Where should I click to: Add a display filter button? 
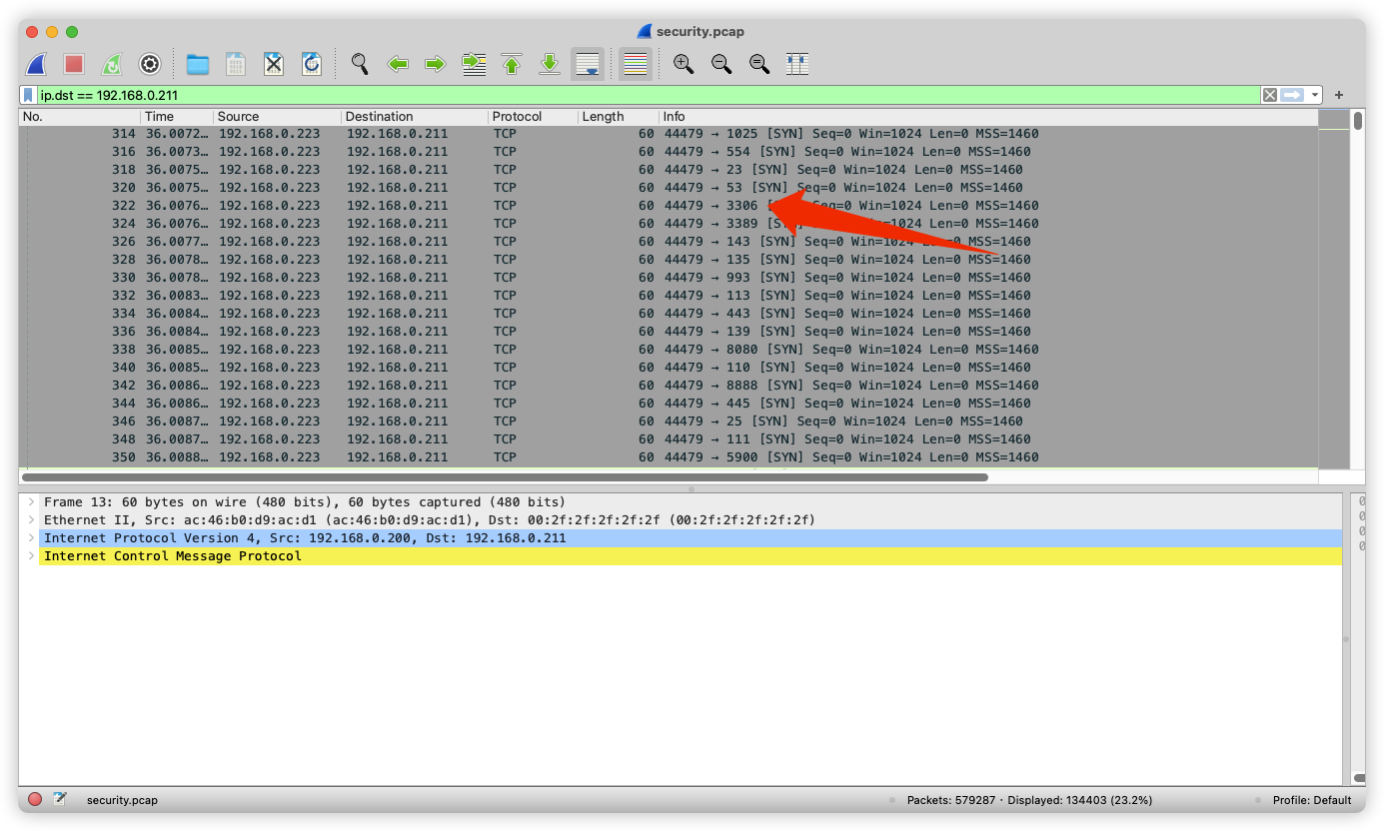pos(1339,95)
